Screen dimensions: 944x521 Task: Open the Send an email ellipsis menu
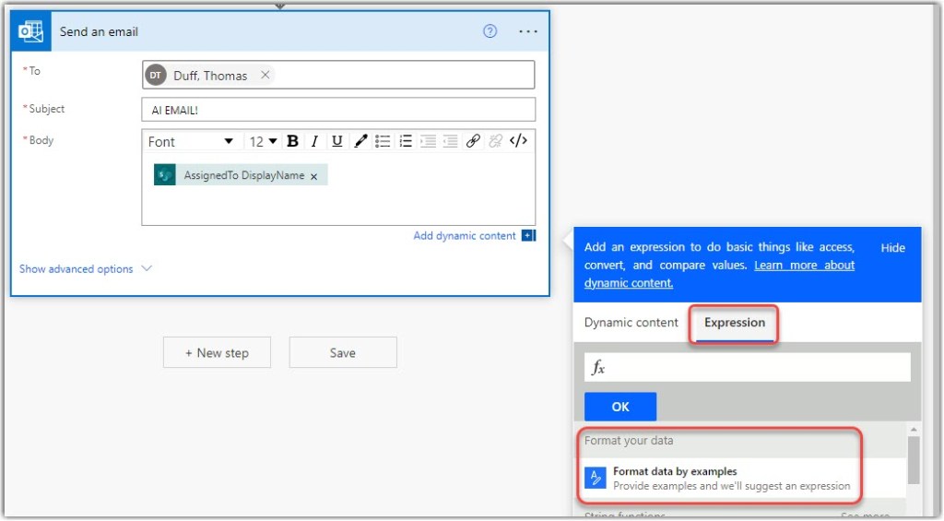coord(527,31)
